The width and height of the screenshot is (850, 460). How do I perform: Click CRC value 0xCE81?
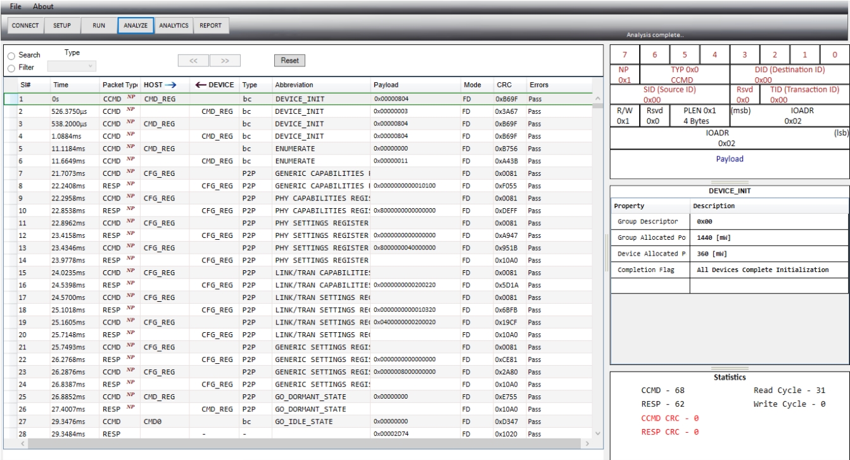pos(507,359)
